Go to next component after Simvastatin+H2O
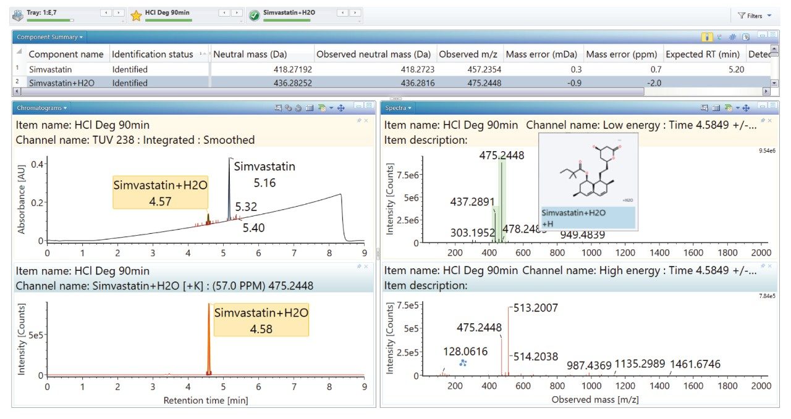 coord(355,12)
